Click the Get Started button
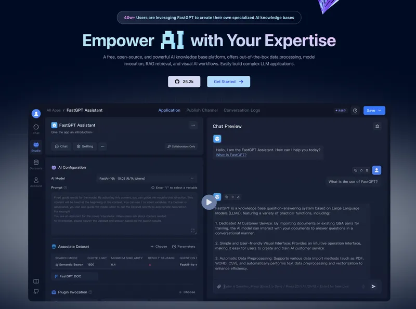 click(x=228, y=82)
